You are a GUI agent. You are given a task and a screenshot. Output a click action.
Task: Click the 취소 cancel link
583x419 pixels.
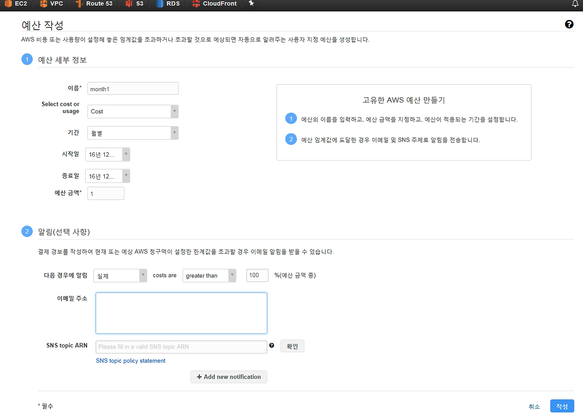(x=534, y=406)
